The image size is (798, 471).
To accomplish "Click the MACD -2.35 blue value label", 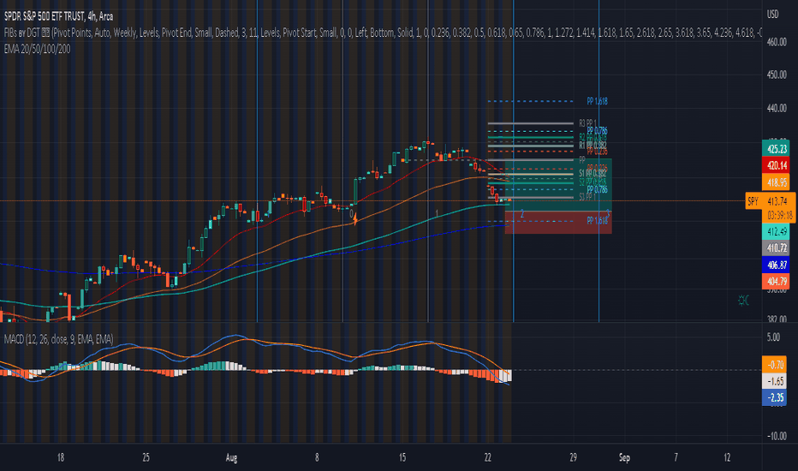I will [775, 397].
